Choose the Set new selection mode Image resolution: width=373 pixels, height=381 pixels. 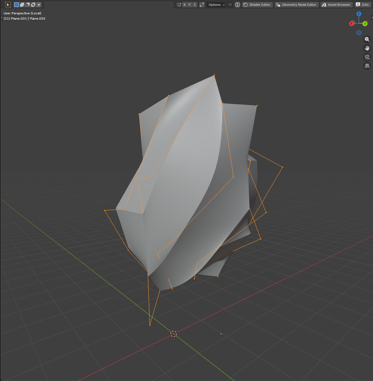point(16,5)
